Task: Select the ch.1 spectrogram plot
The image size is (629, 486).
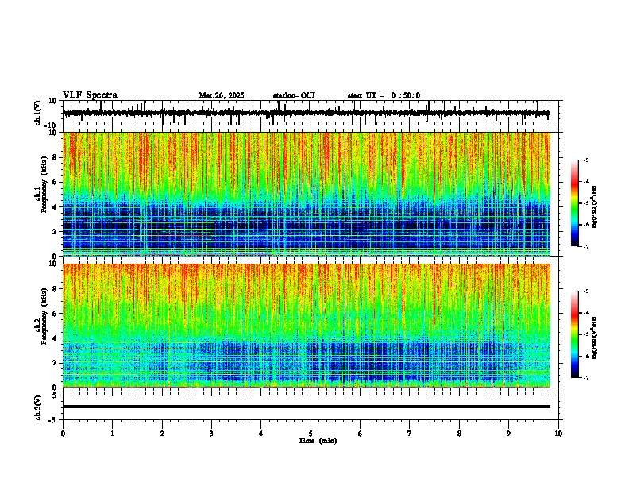Action: [x=307, y=194]
